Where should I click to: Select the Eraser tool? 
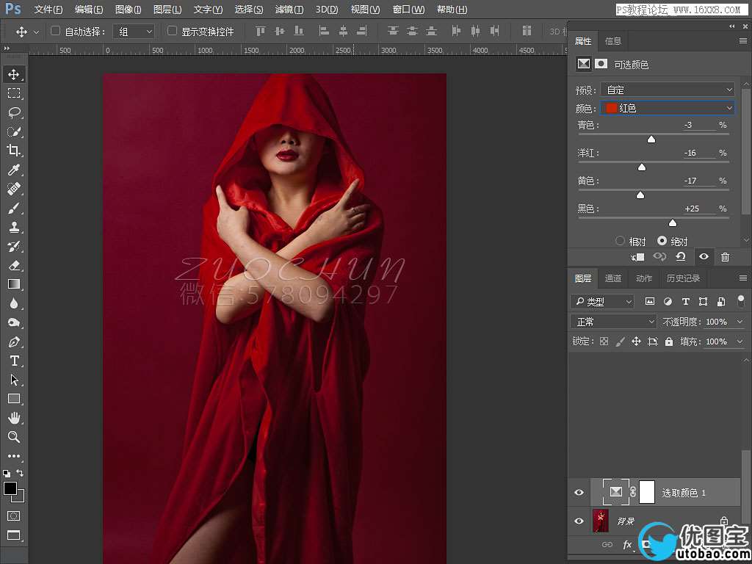coord(13,265)
